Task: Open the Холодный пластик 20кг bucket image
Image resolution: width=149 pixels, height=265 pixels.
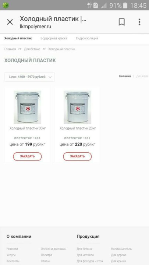Action: [x=77, y=107]
